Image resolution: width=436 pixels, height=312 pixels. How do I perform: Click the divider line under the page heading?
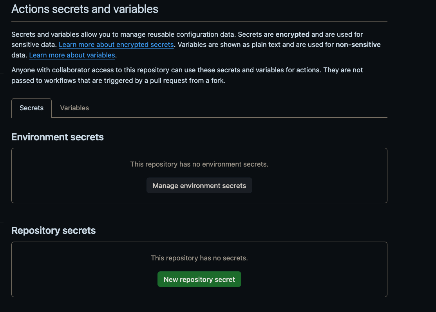(199, 21)
